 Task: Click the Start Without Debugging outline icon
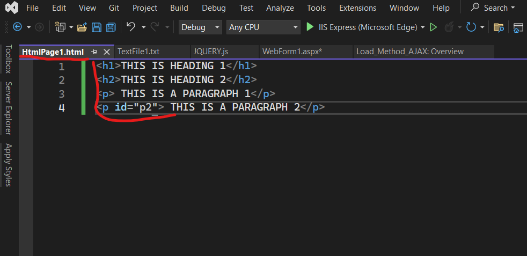434,27
